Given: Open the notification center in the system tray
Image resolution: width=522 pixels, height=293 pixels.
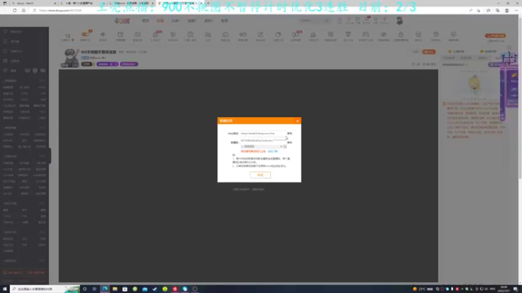Looking at the screenshot, I should pyautogui.click(x=515, y=289).
